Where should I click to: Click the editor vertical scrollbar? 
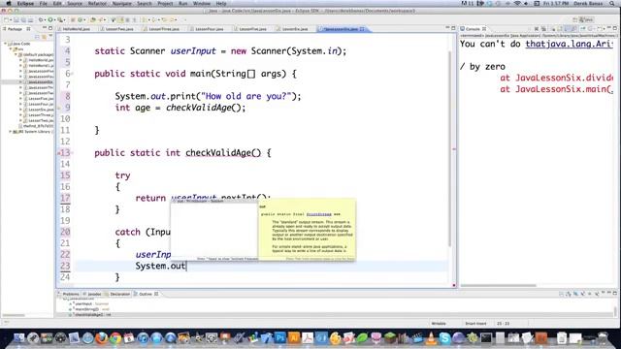pos(449,148)
